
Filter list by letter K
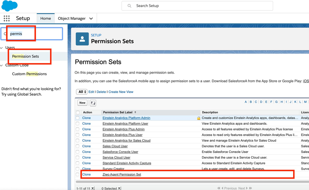click(295, 102)
